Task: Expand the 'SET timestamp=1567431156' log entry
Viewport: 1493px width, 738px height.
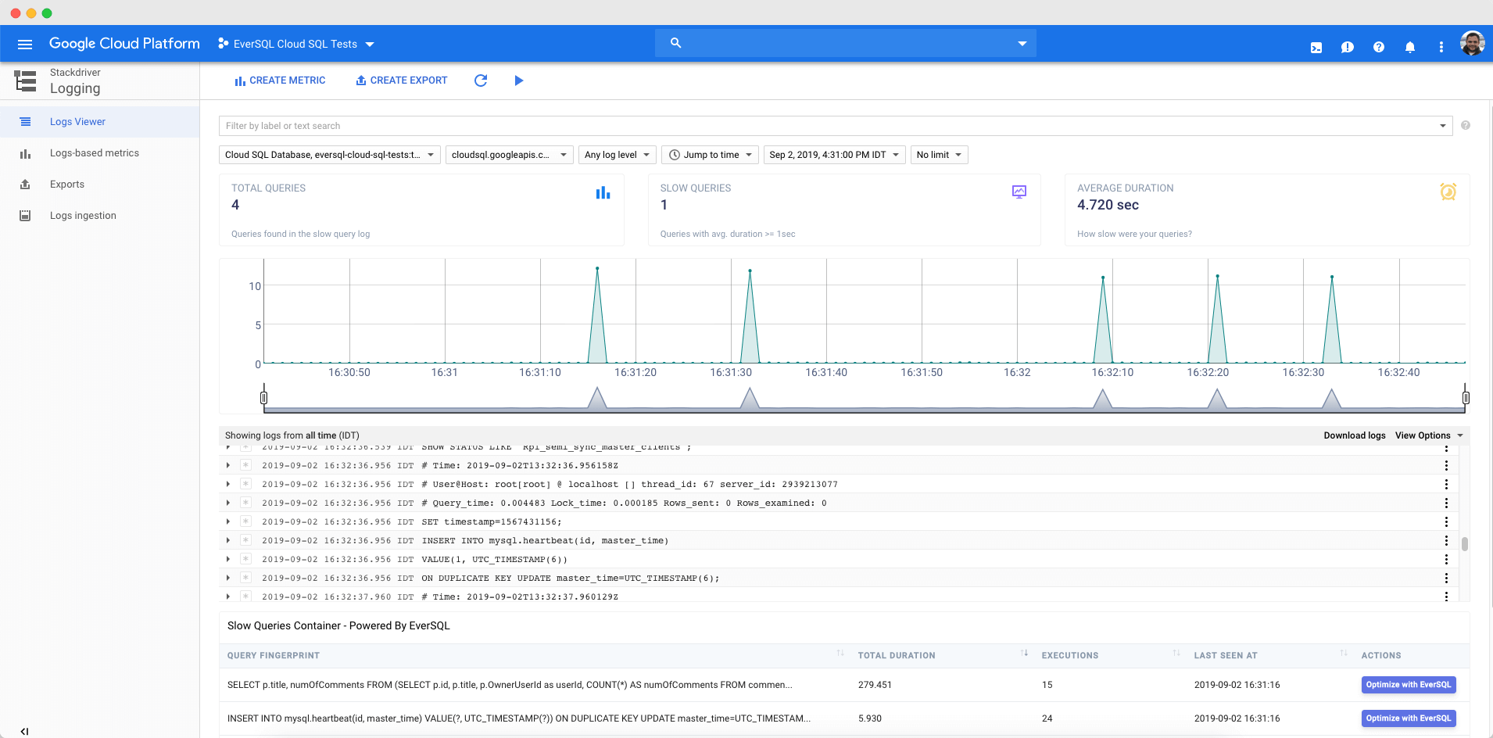Action: point(228,521)
